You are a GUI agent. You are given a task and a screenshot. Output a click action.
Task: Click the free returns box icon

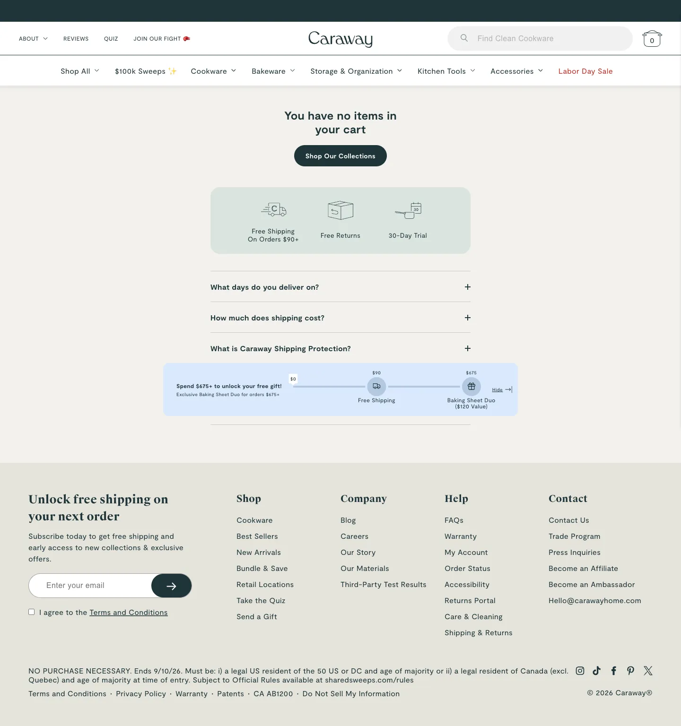pos(340,210)
